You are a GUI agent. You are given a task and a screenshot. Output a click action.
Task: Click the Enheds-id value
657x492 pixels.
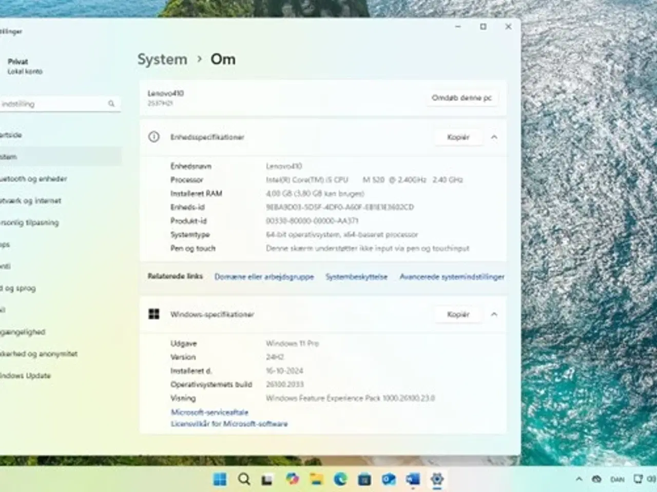(x=339, y=207)
